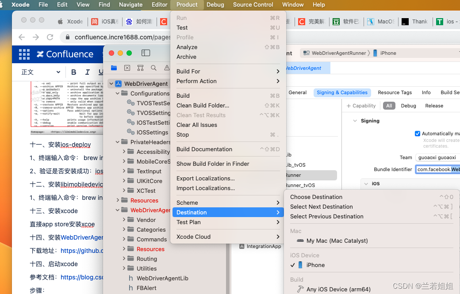
Task: Select the IntegrationApp target
Action: click(x=260, y=246)
